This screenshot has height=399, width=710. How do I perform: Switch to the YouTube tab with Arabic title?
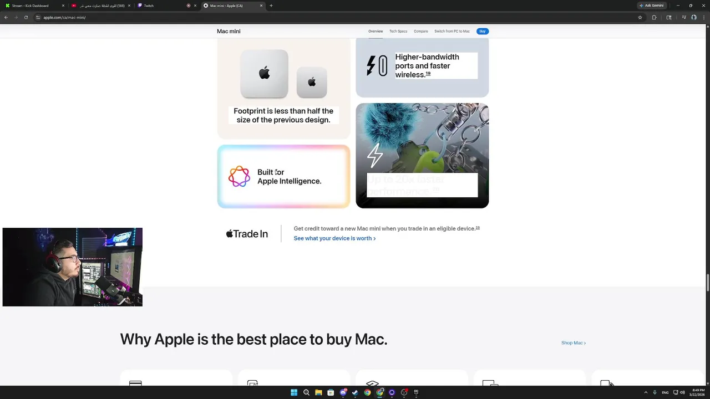pyautogui.click(x=100, y=6)
